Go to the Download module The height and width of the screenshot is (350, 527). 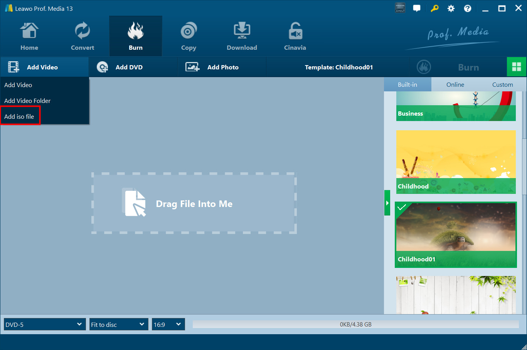point(242,37)
